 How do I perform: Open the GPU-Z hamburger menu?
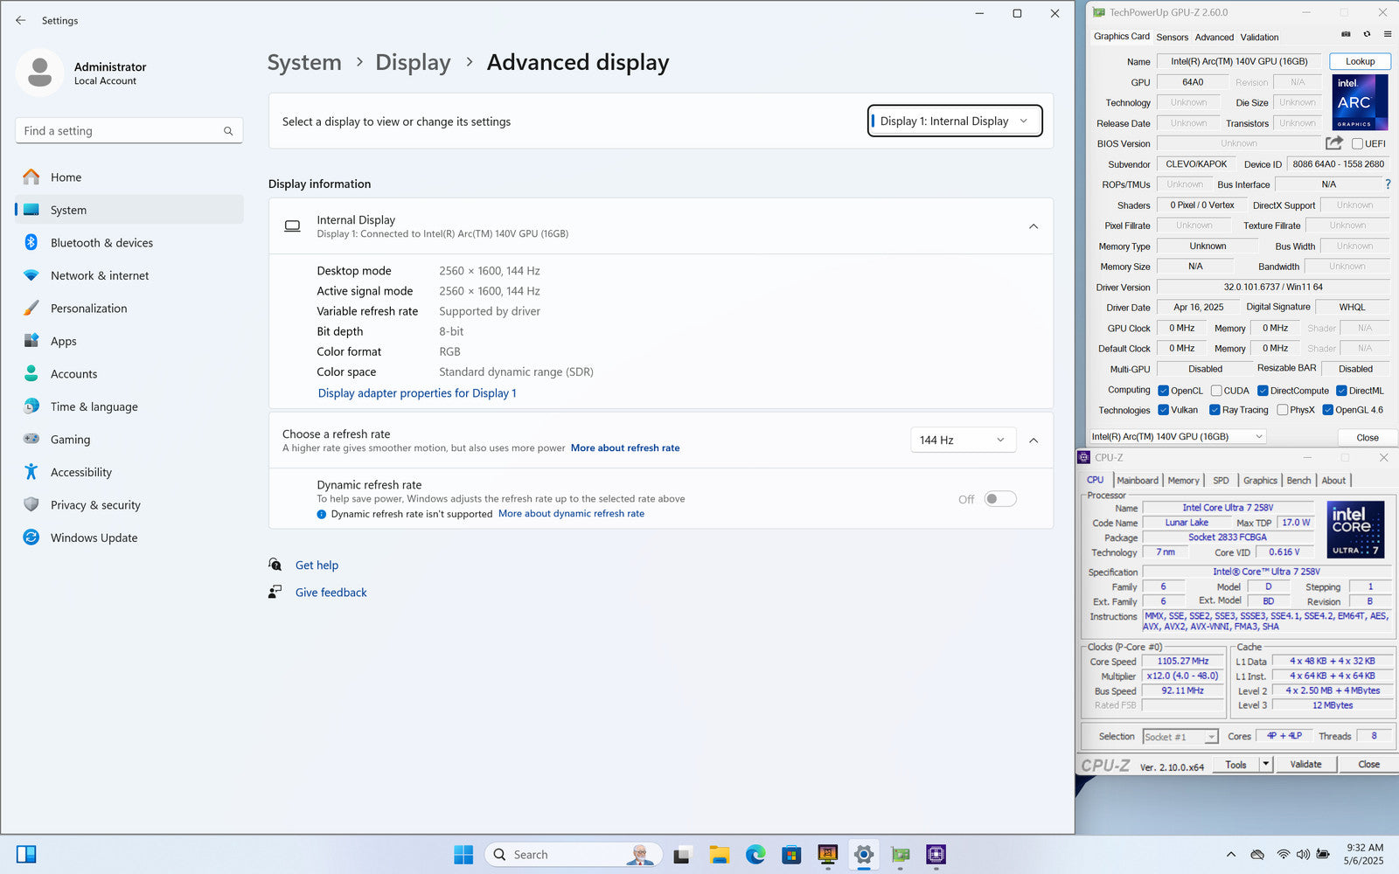(x=1388, y=34)
